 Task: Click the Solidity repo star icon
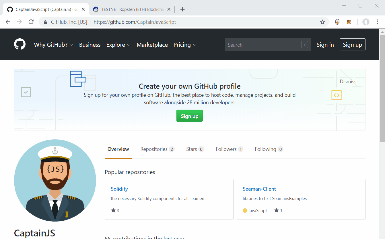[x=113, y=210]
